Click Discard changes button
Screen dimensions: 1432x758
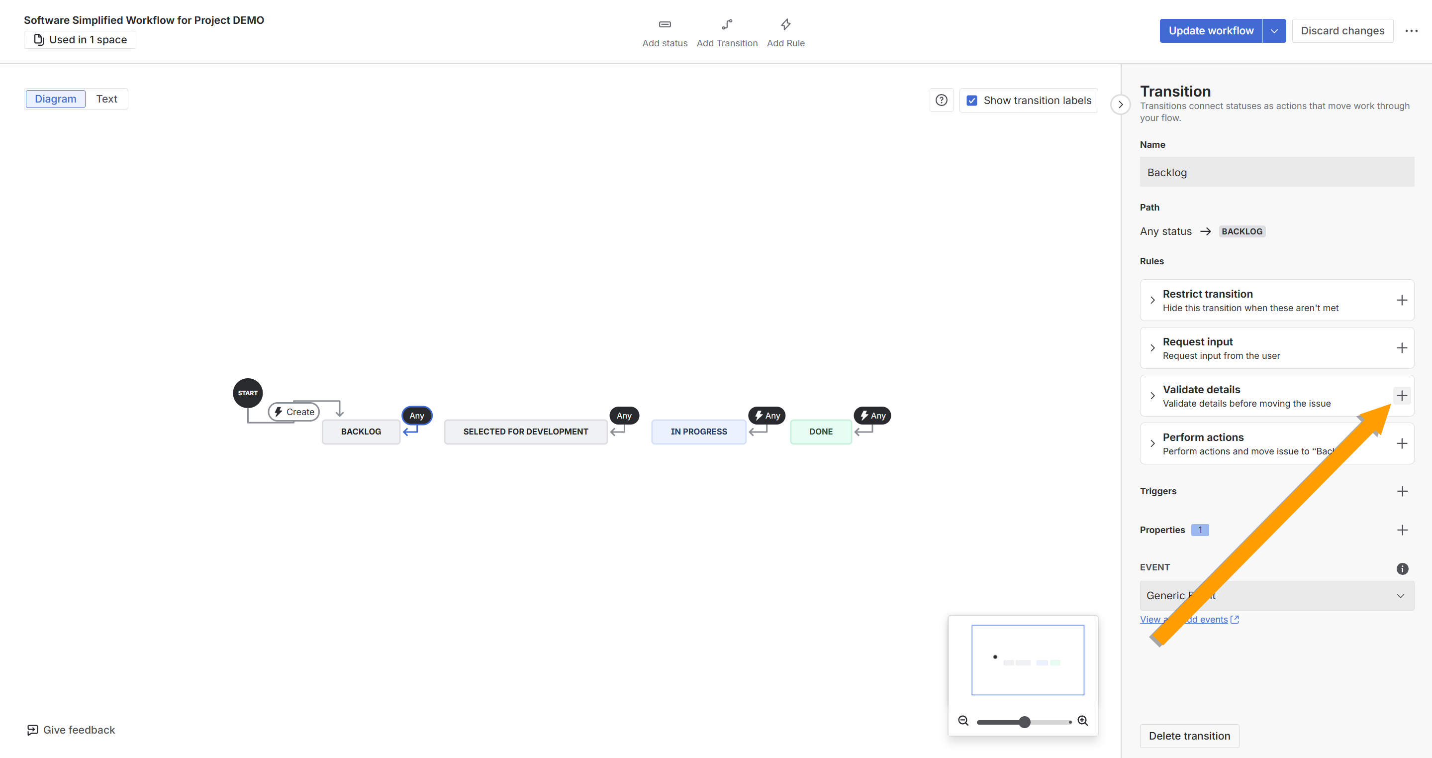pos(1342,30)
